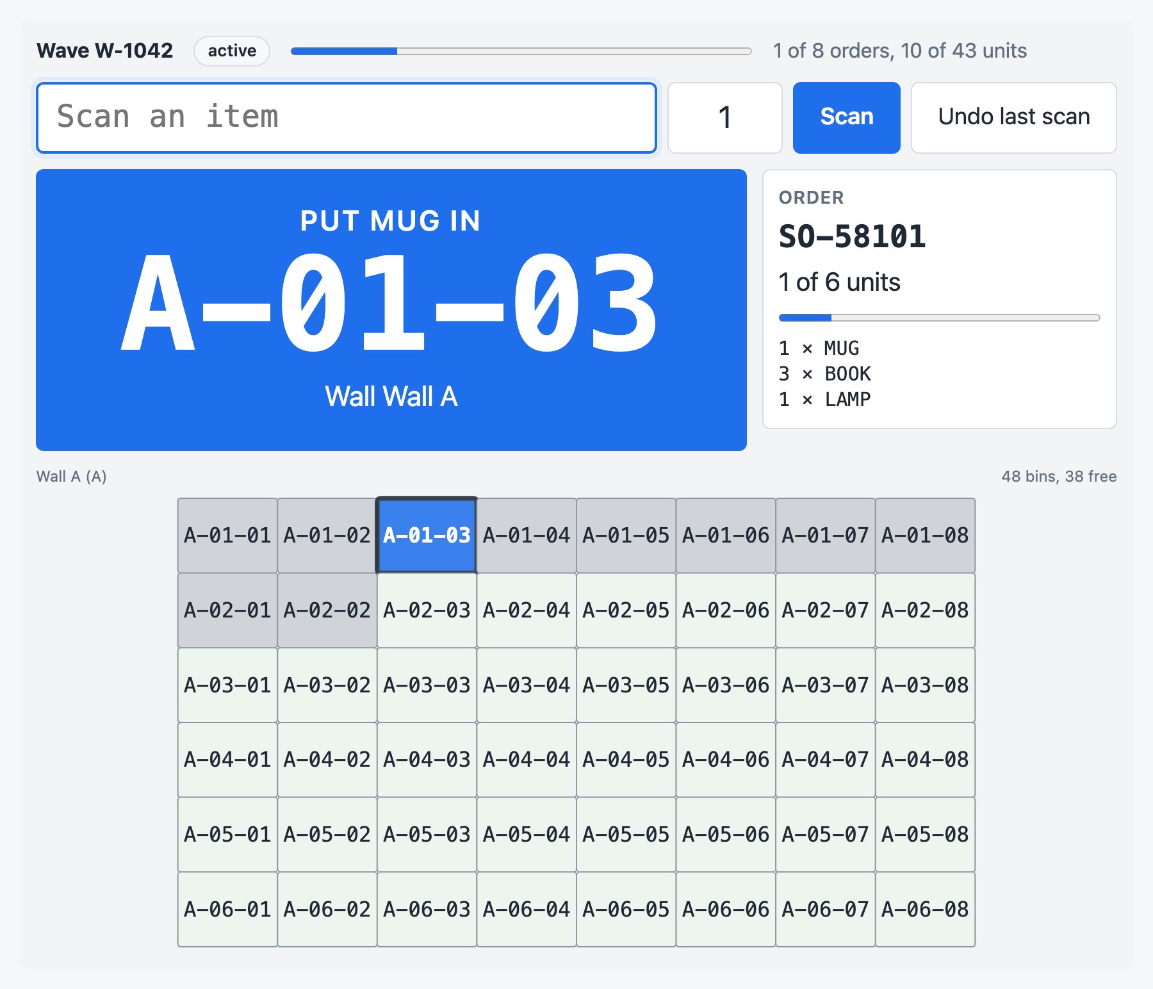
Task: Select free bin A-05-06
Action: [726, 834]
